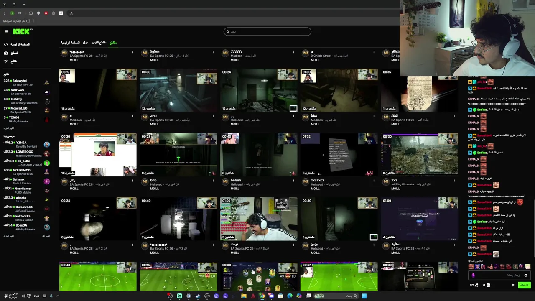Screen dimensions: 535x301
Task: Open aboata recommended channel
Action: coord(26,199)
